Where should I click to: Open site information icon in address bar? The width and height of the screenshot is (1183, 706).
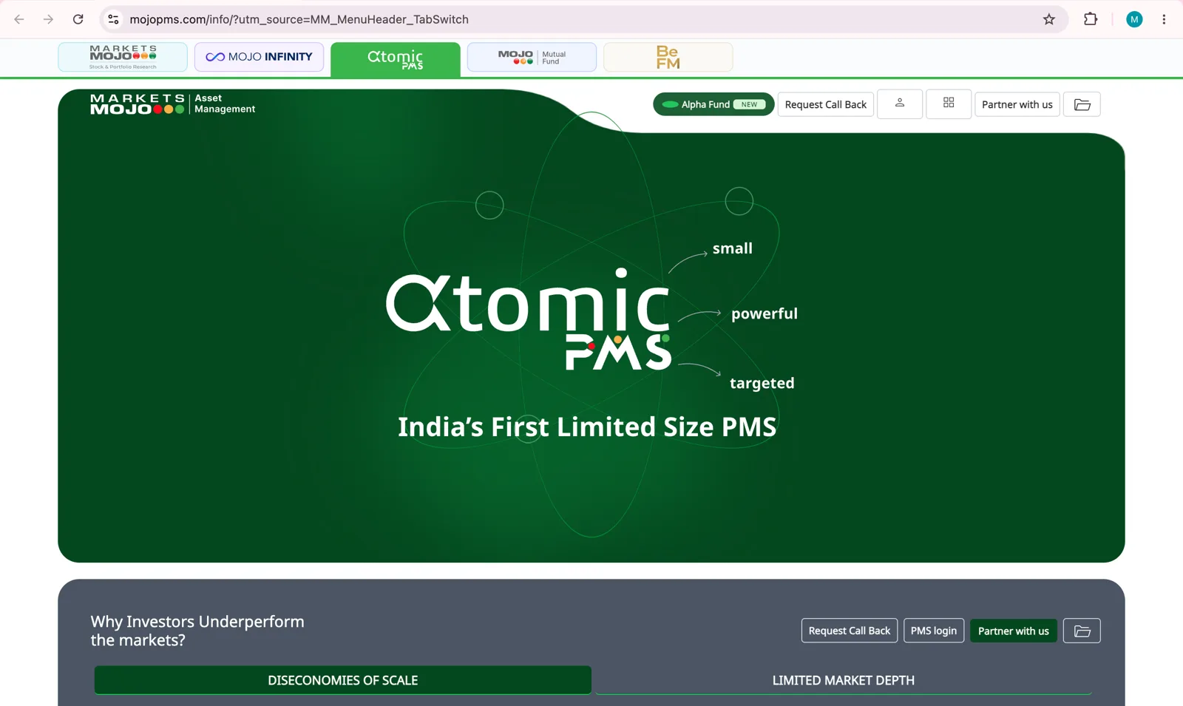pyautogui.click(x=113, y=19)
